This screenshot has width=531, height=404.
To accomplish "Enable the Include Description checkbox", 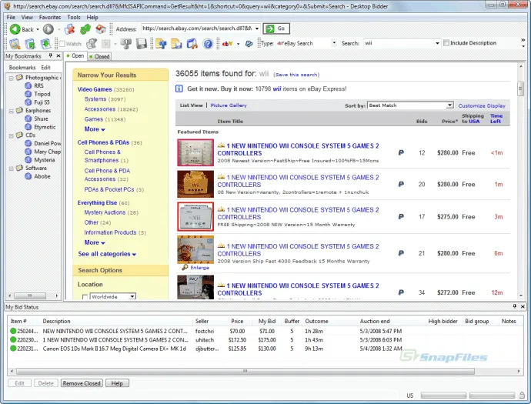I will pos(446,42).
